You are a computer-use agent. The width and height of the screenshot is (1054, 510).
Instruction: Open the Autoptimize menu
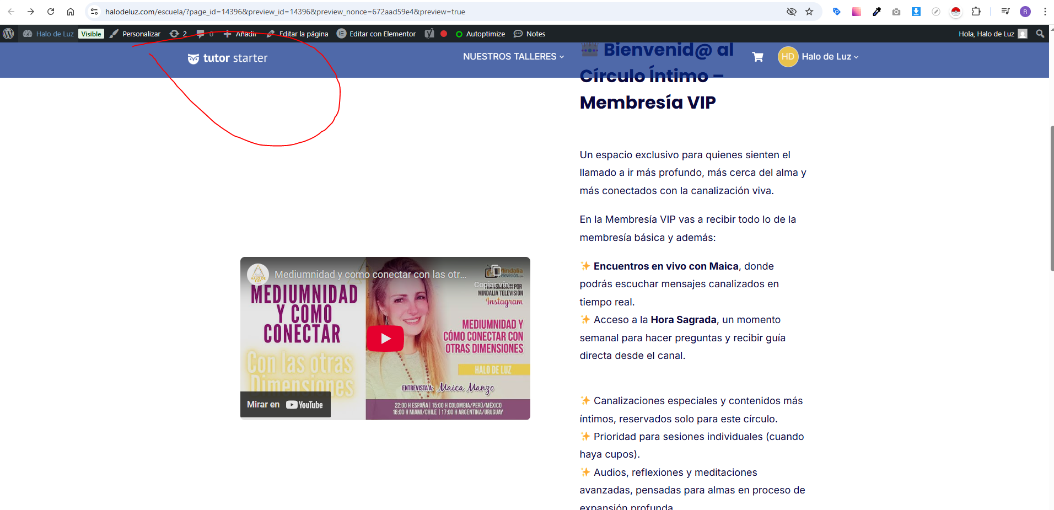(480, 34)
